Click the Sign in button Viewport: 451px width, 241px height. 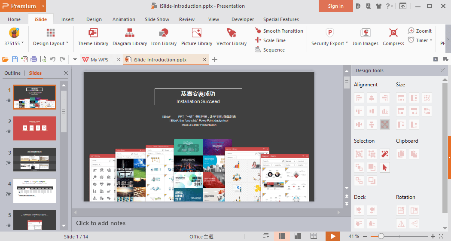(335, 6)
